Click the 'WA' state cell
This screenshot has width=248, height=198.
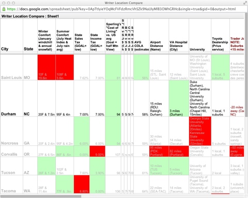point(30,184)
